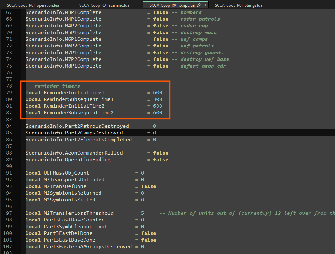Open the SCCA_Coop_R01_scenario.lua tab
The height and width of the screenshot is (254, 335).
point(104,5)
